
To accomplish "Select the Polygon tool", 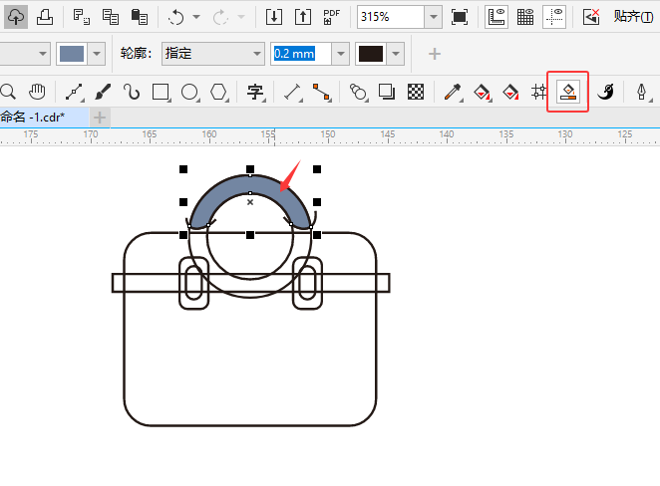I will 219,93.
